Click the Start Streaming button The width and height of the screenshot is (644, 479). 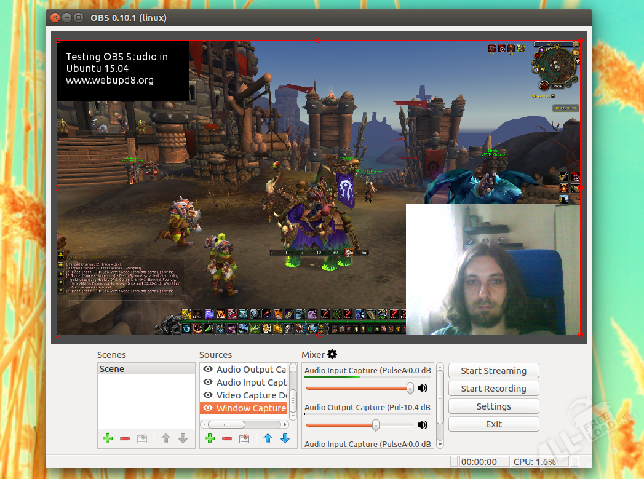pyautogui.click(x=493, y=371)
